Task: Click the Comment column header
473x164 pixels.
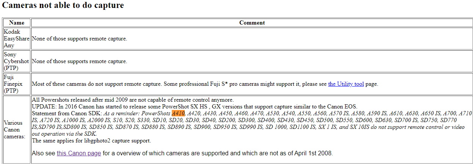Action: click(x=252, y=23)
